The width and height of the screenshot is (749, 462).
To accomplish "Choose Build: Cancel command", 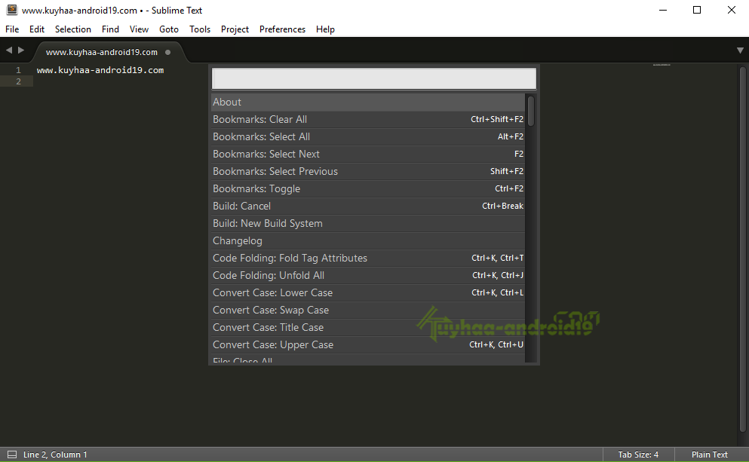I will pos(368,207).
